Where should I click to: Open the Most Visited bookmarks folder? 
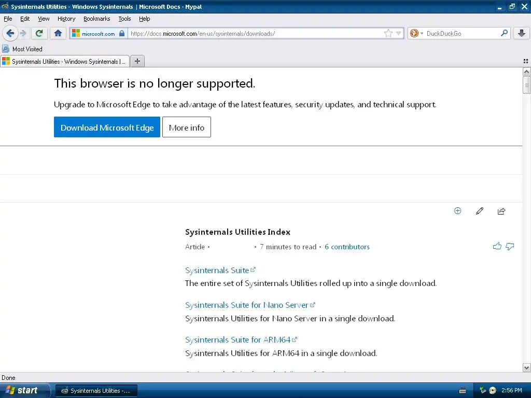(x=22, y=49)
